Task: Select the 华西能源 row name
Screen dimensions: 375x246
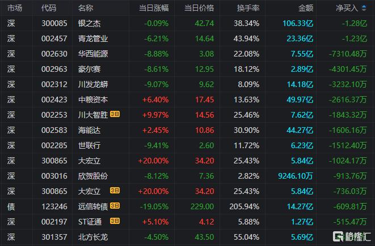Action: 93,54
